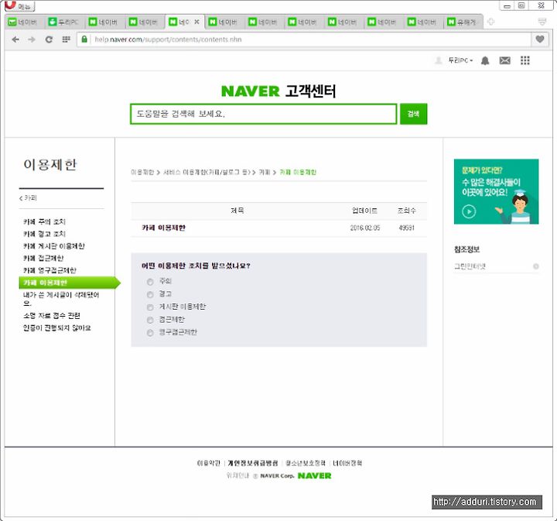
Task: Switch to the 두리PC tab
Action: click(x=64, y=22)
